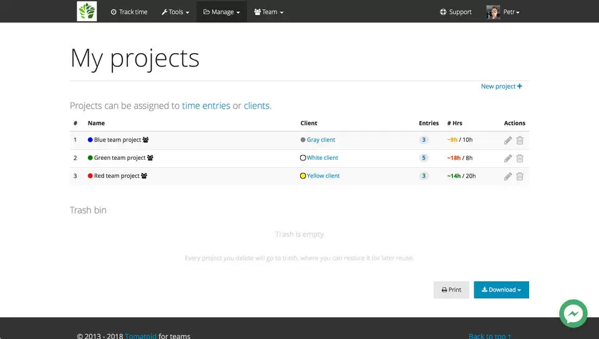Screen dimensions: 599x339
Task: Click Red team project name
Action: (x=117, y=176)
